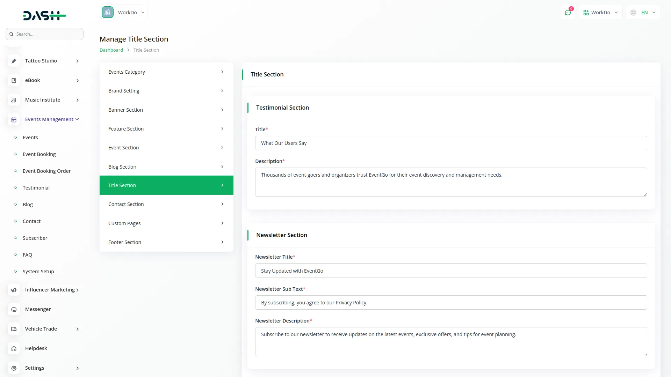Open the chat notifications icon in header
This screenshot has width=671, height=377.
tap(568, 13)
